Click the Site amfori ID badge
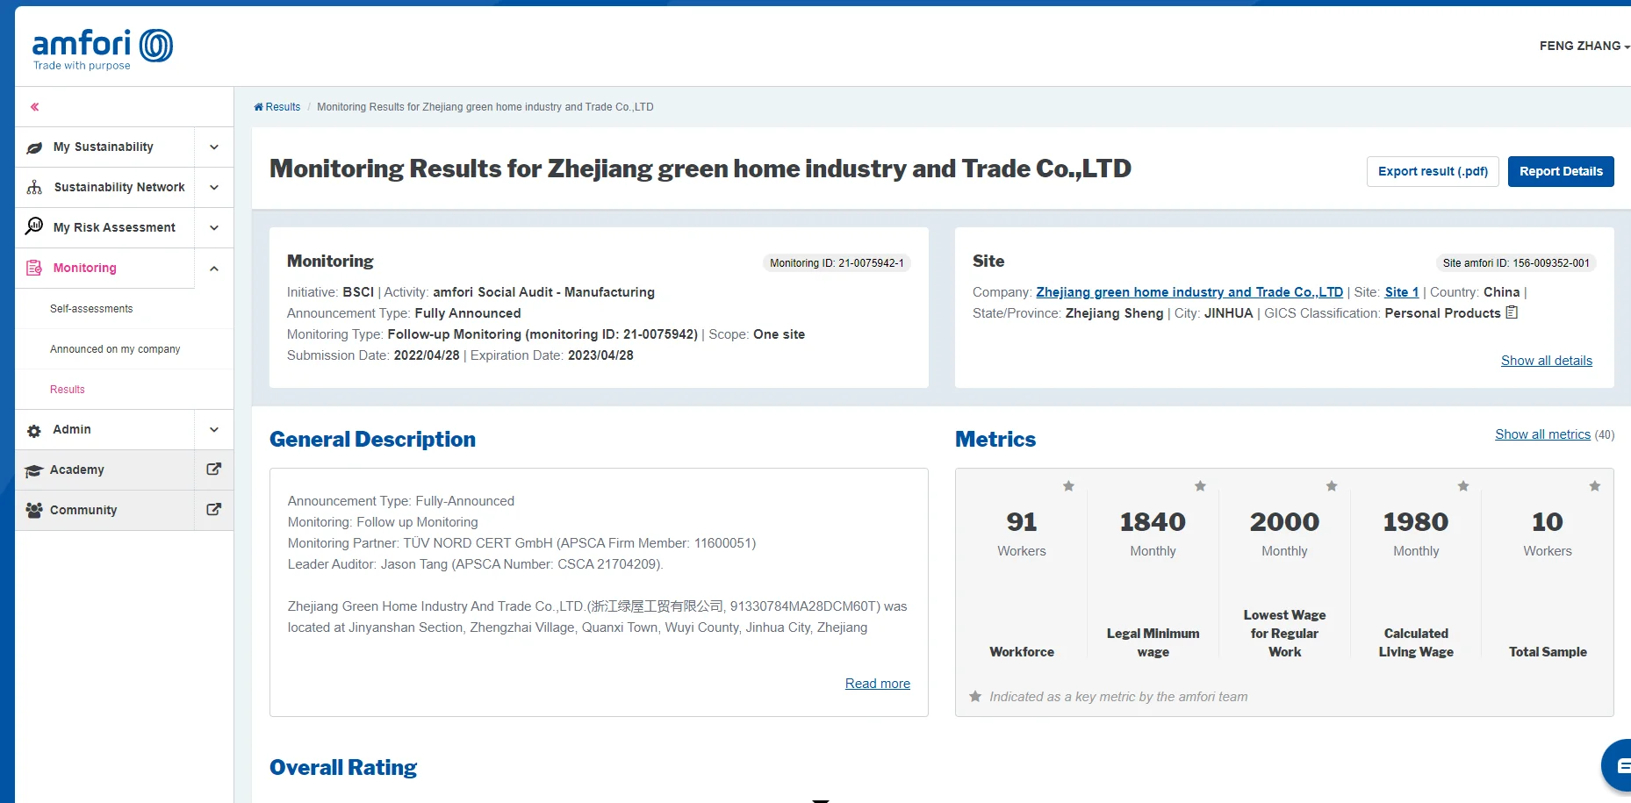 pyautogui.click(x=1516, y=263)
